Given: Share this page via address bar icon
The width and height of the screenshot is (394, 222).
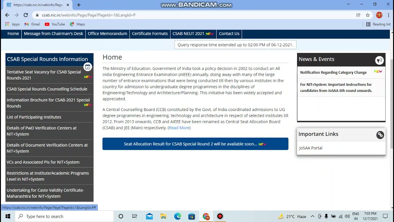Looking at the screenshot, I should click(x=358, y=15).
